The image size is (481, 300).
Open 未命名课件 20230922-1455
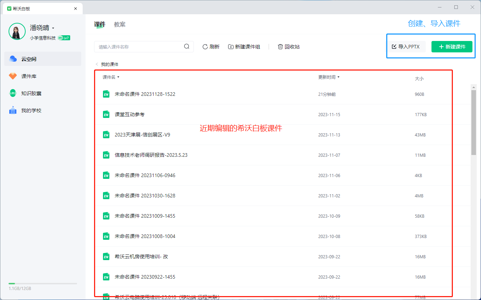click(145, 277)
